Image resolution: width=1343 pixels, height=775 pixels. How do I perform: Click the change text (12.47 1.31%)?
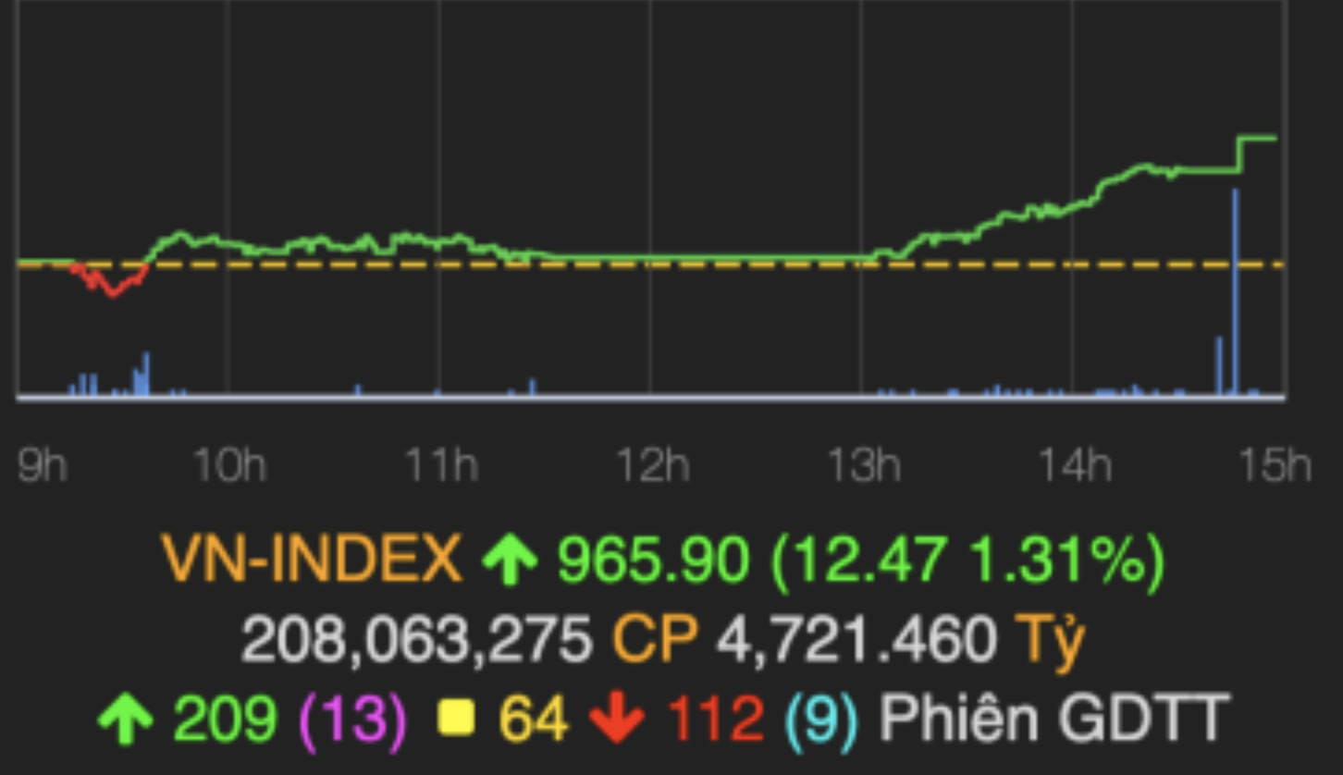pos(967,560)
